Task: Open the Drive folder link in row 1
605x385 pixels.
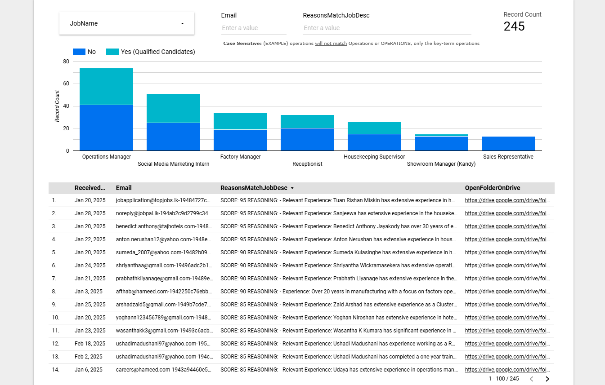Action: click(507, 200)
